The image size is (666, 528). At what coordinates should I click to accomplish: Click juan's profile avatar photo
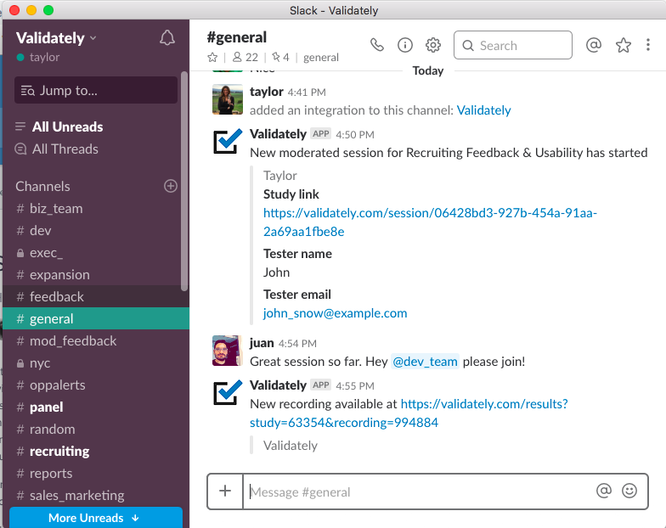click(x=228, y=351)
